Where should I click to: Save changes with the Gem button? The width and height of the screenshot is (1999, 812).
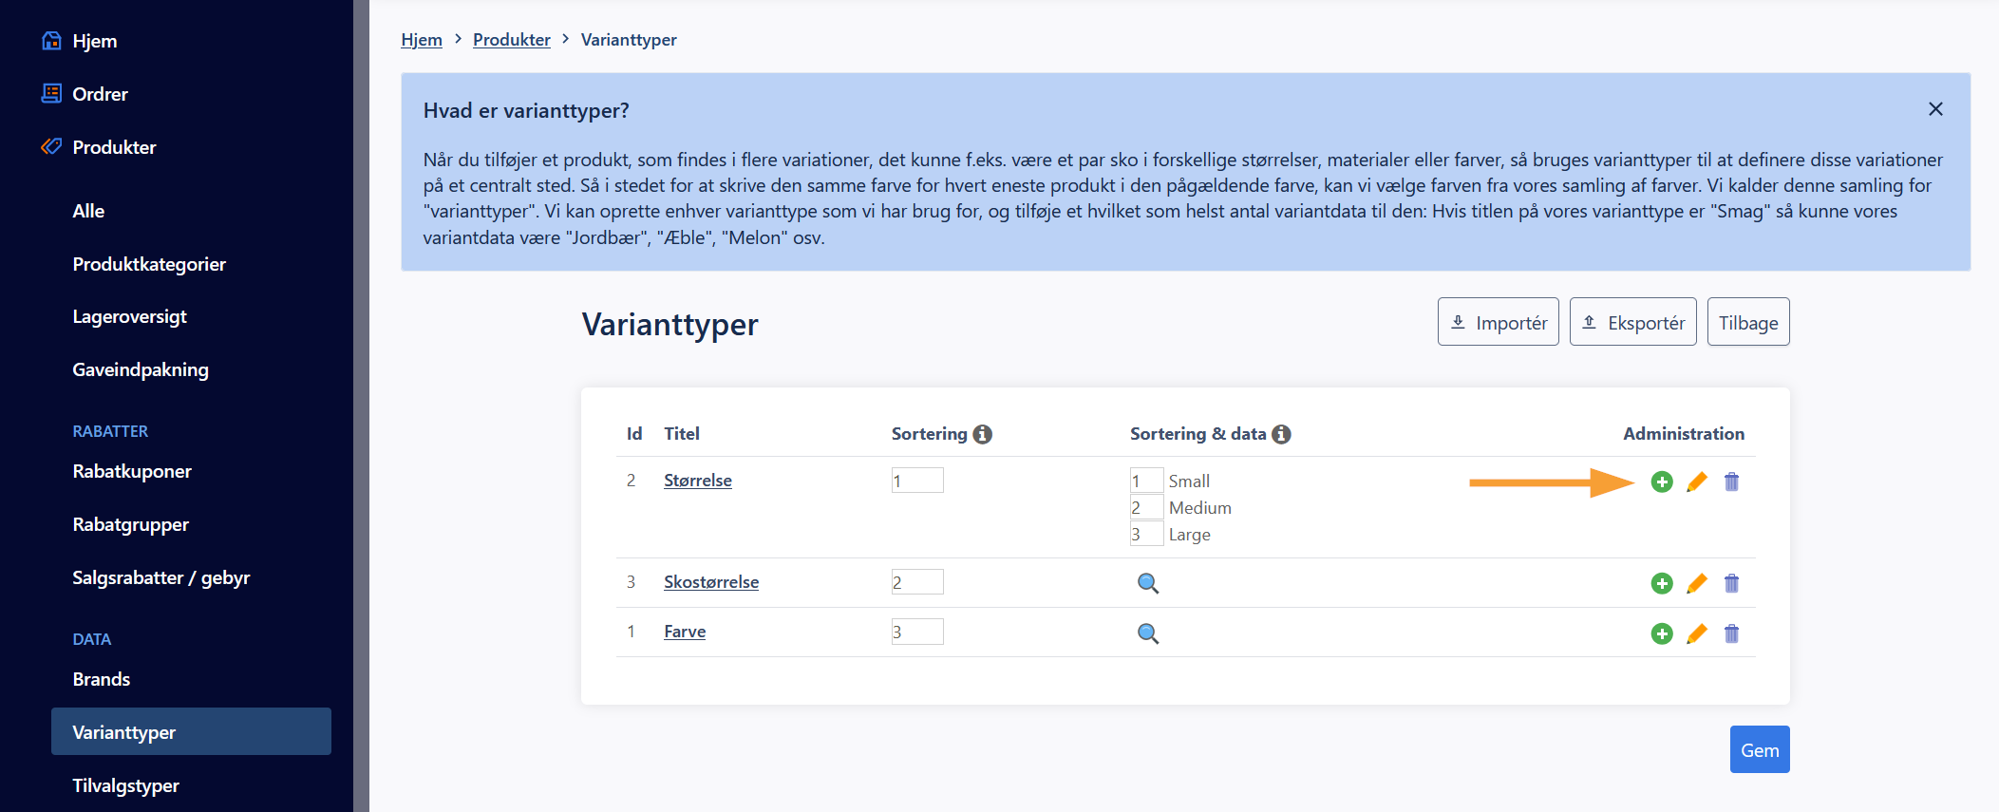click(x=1760, y=749)
